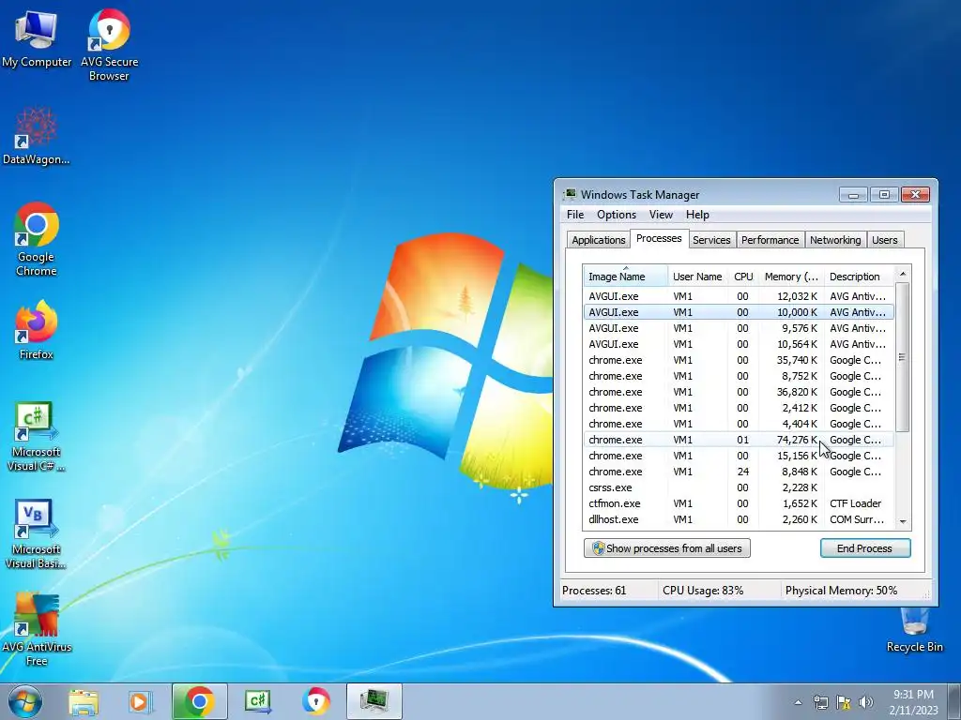Switch to Chrome in taskbar

[199, 701]
